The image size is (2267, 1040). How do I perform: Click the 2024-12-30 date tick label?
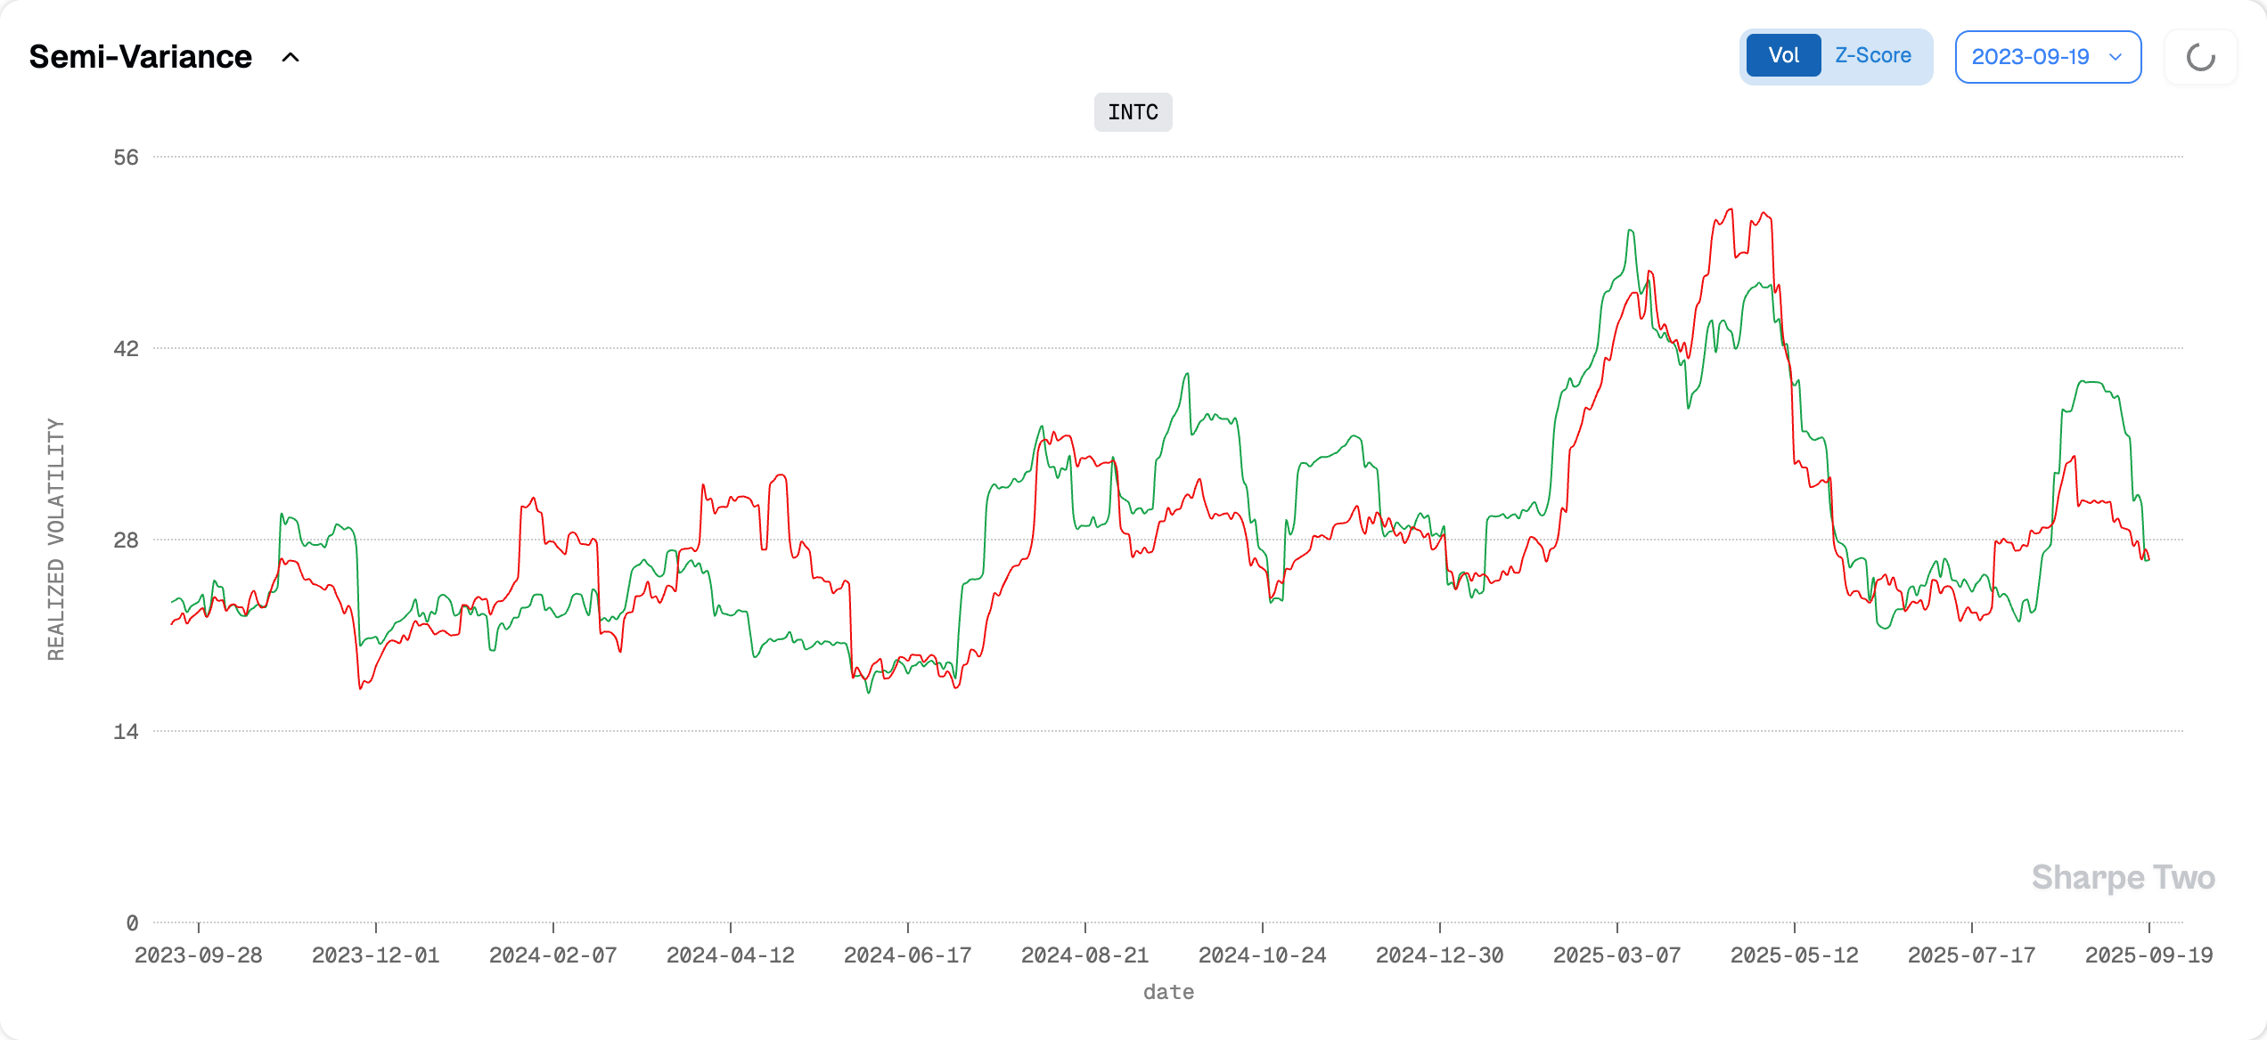tap(1439, 955)
